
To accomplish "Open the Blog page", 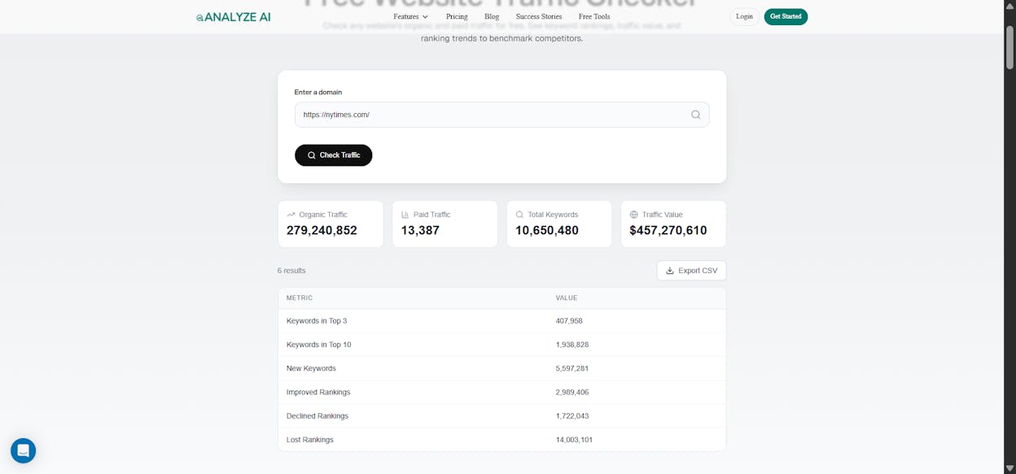I will pos(492,16).
